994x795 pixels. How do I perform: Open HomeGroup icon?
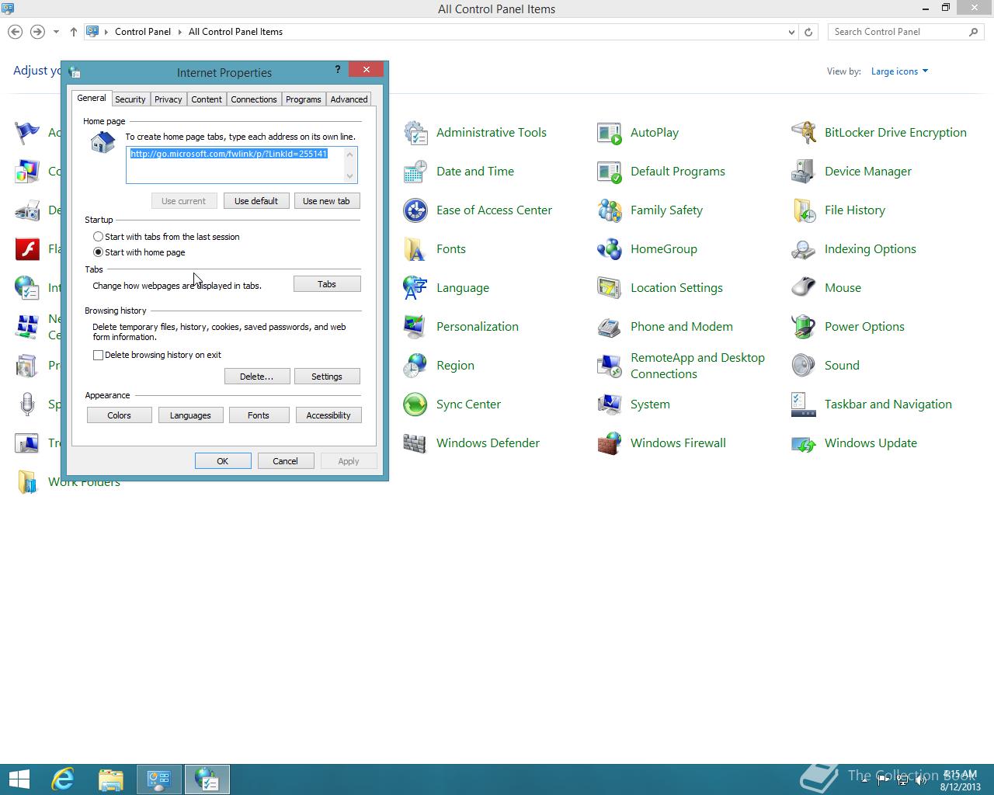point(610,249)
